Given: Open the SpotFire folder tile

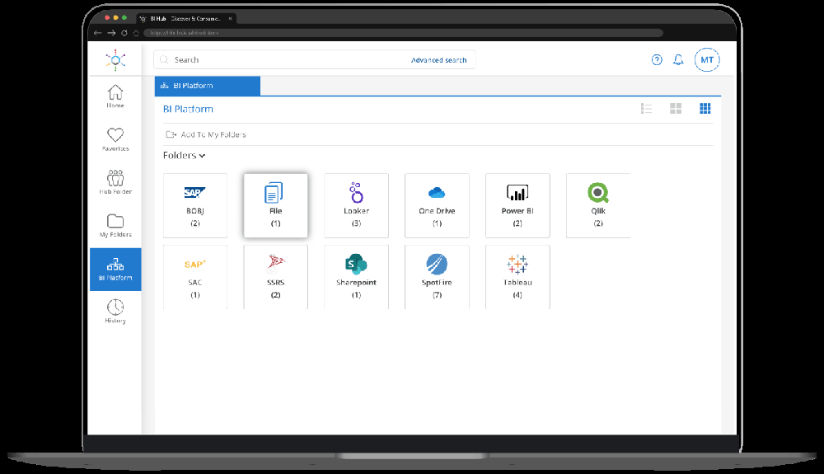Looking at the screenshot, I should coord(437,277).
